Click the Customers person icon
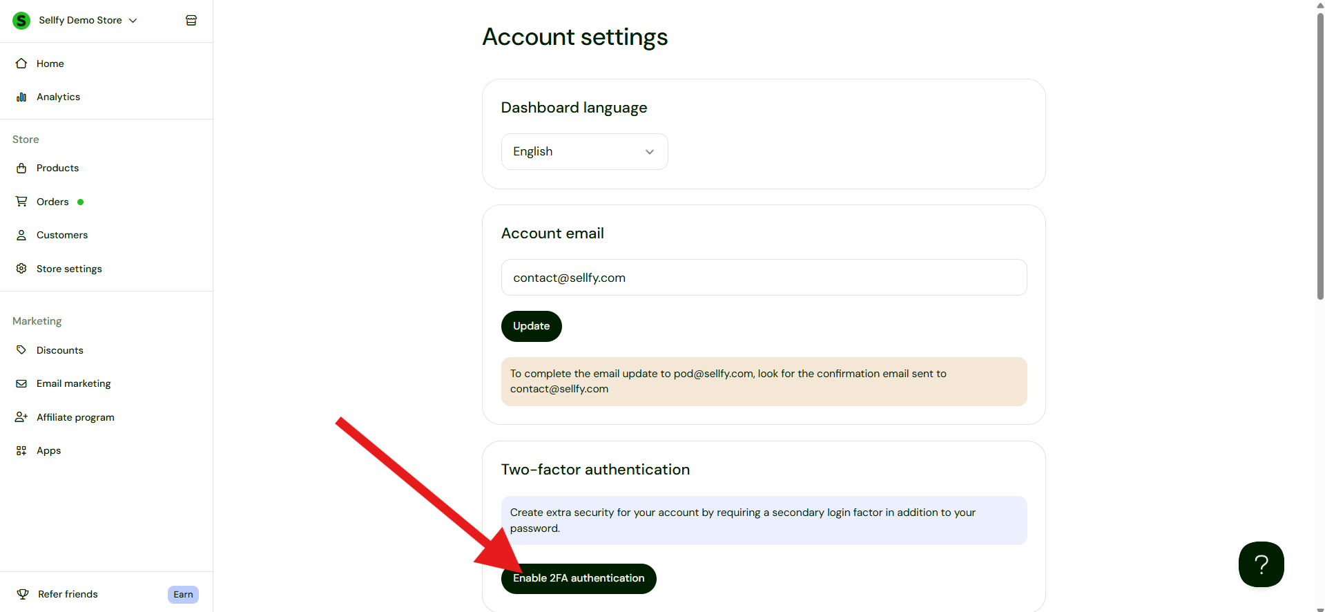The height and width of the screenshot is (612, 1325). pyautogui.click(x=21, y=236)
